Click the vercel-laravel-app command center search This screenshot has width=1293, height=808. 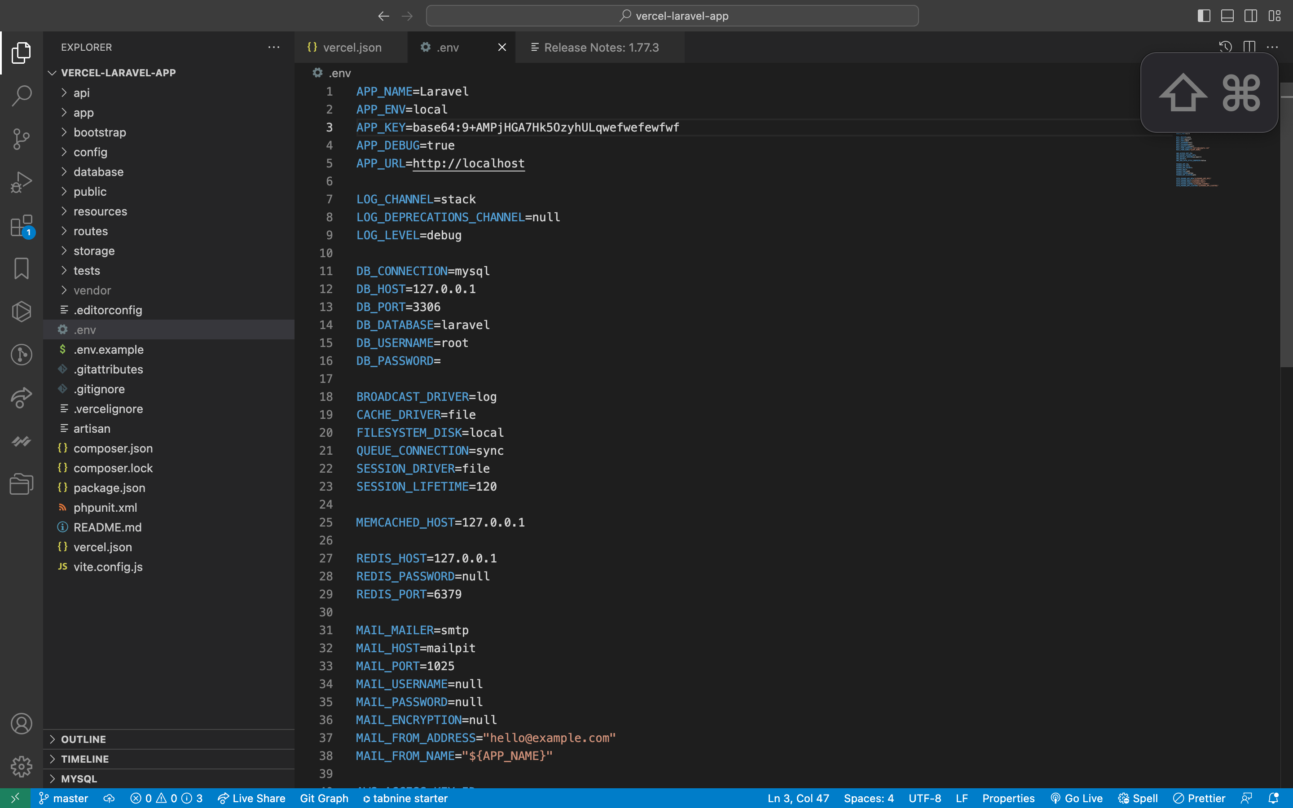point(672,16)
